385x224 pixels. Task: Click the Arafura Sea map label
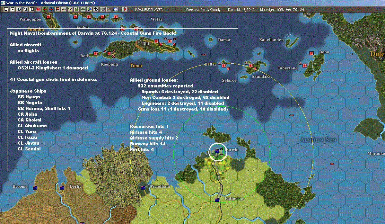[318, 140]
